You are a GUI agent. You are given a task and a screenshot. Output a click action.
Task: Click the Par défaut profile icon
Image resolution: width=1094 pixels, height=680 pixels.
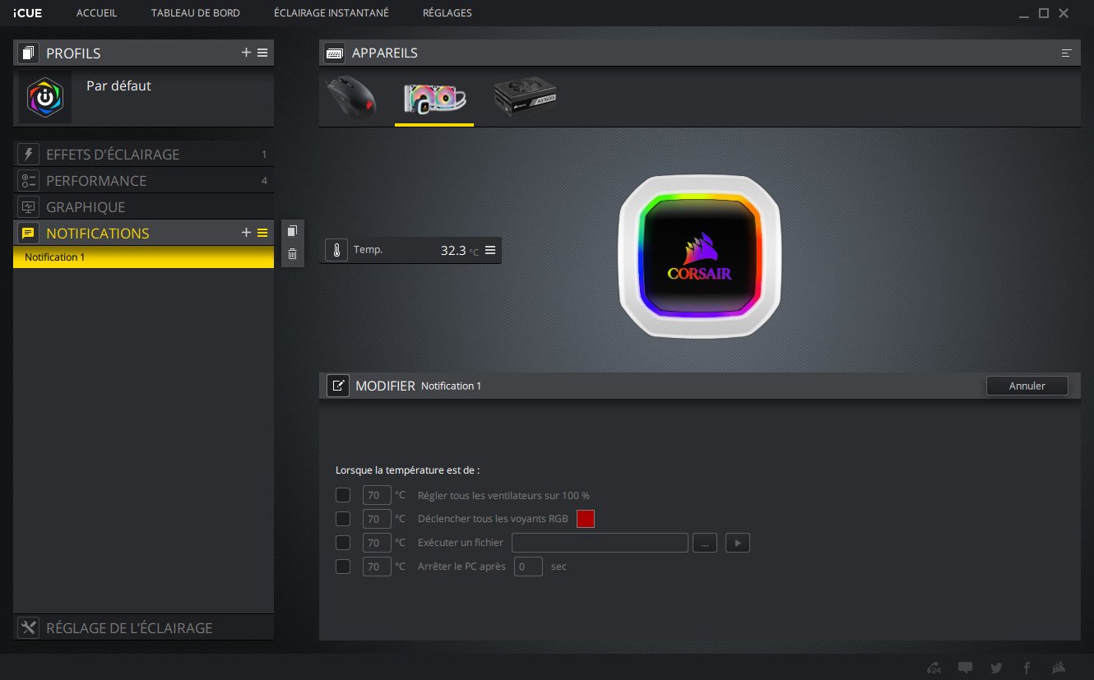click(x=45, y=97)
